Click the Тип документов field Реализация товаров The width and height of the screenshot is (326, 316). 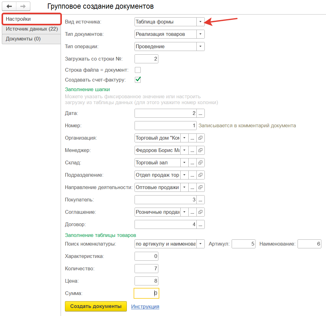tap(165, 34)
